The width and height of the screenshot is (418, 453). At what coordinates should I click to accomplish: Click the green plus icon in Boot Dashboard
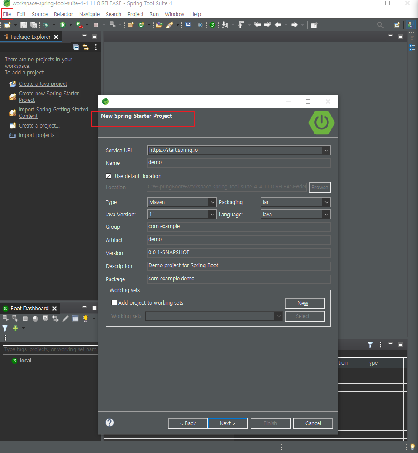tap(15, 328)
